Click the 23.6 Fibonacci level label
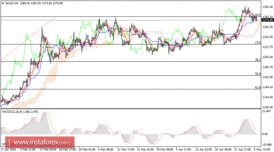The image size is (274, 152). click(258, 42)
